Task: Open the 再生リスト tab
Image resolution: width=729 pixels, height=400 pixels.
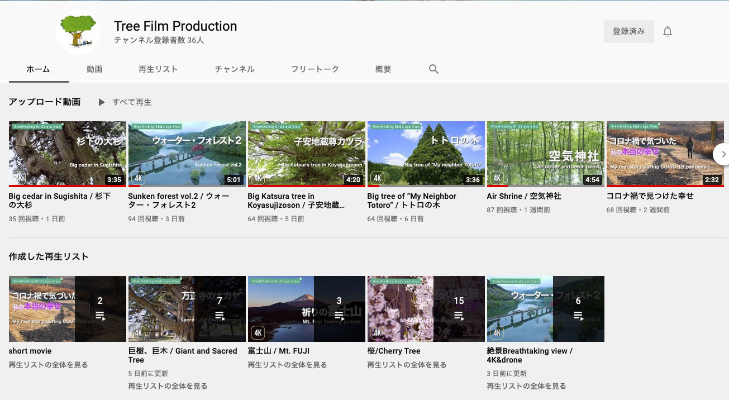Action: click(x=158, y=69)
